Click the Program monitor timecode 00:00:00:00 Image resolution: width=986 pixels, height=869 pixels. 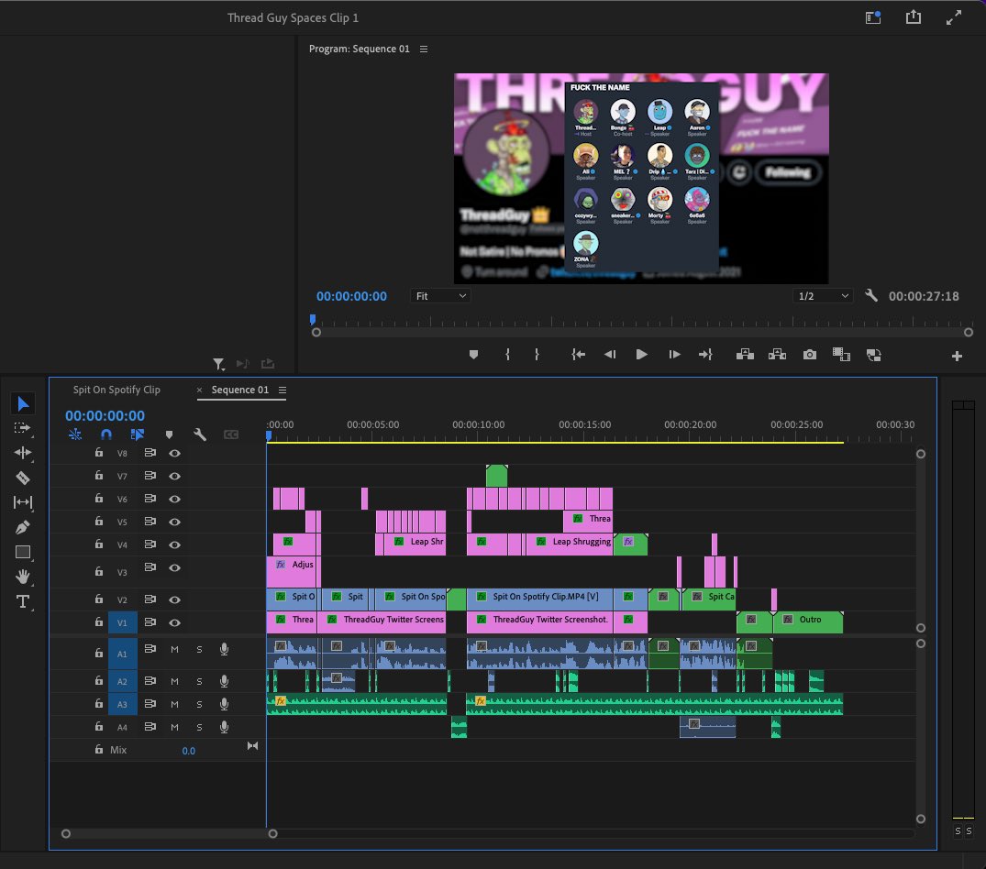(351, 296)
